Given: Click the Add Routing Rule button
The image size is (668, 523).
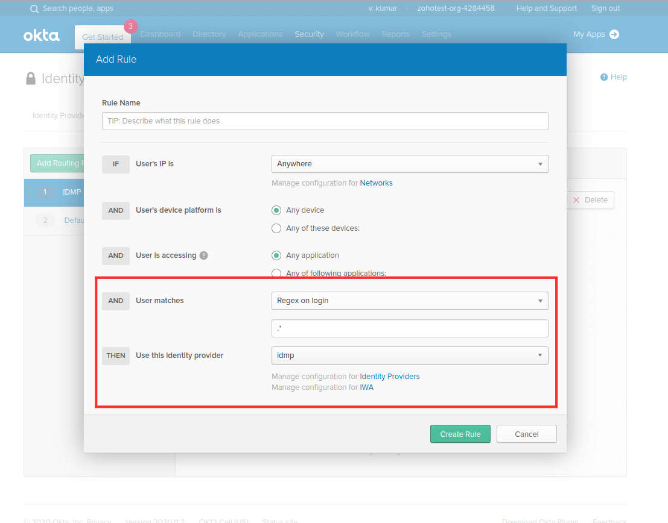Looking at the screenshot, I should coord(57,163).
